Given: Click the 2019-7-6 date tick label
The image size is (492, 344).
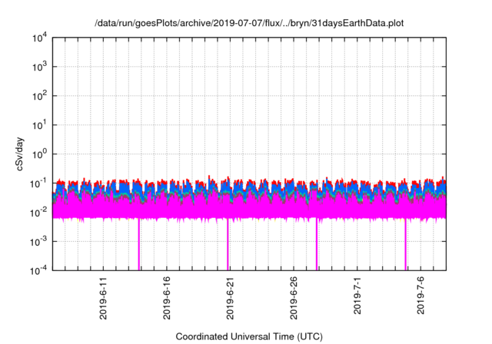Looking at the screenshot, I should [x=421, y=295].
